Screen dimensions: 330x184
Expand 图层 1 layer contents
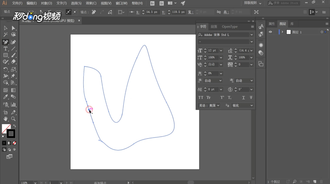[x=282, y=32]
